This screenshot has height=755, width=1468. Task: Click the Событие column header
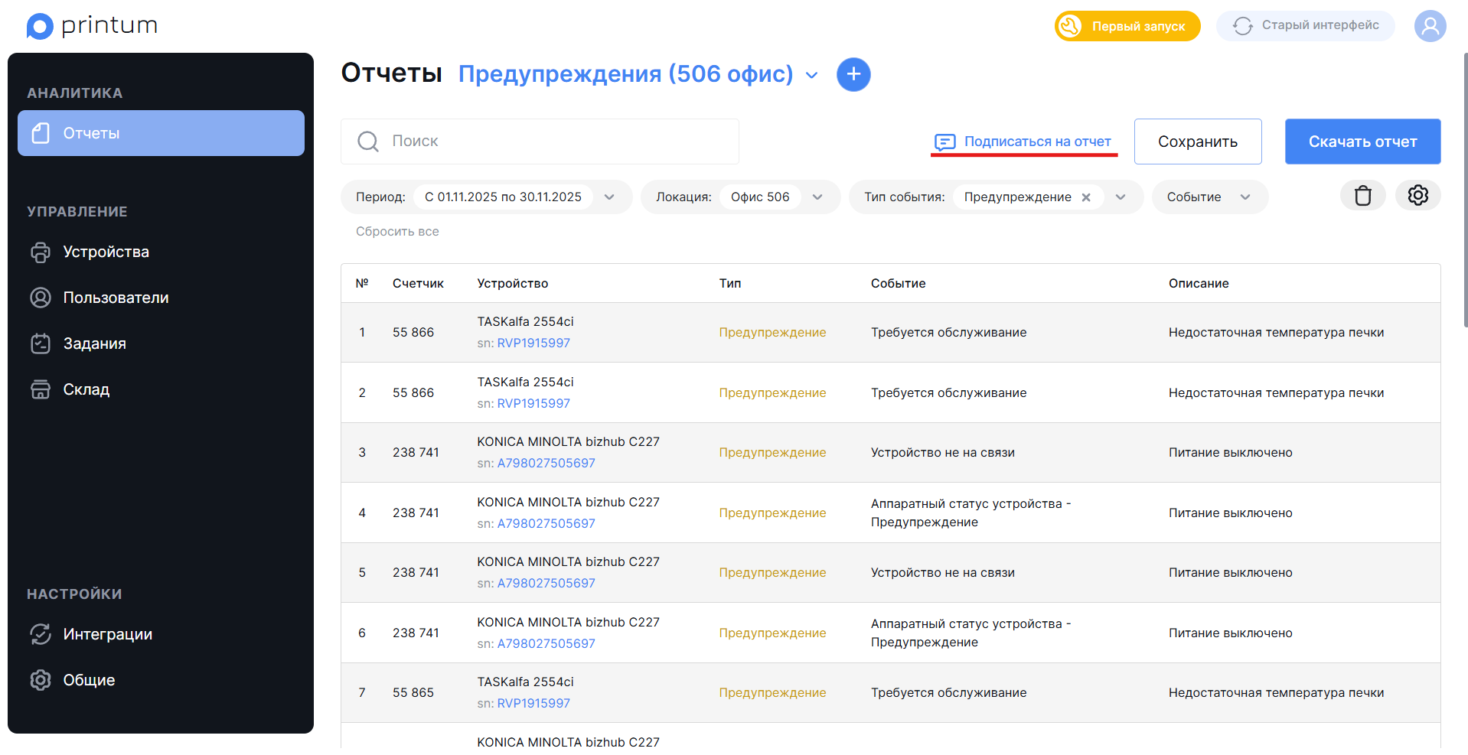898,284
